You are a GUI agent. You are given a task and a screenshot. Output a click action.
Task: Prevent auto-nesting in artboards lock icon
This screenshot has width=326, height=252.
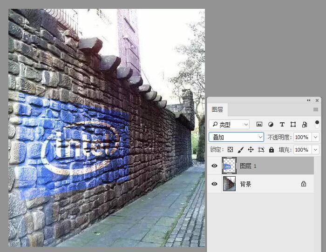261,150
